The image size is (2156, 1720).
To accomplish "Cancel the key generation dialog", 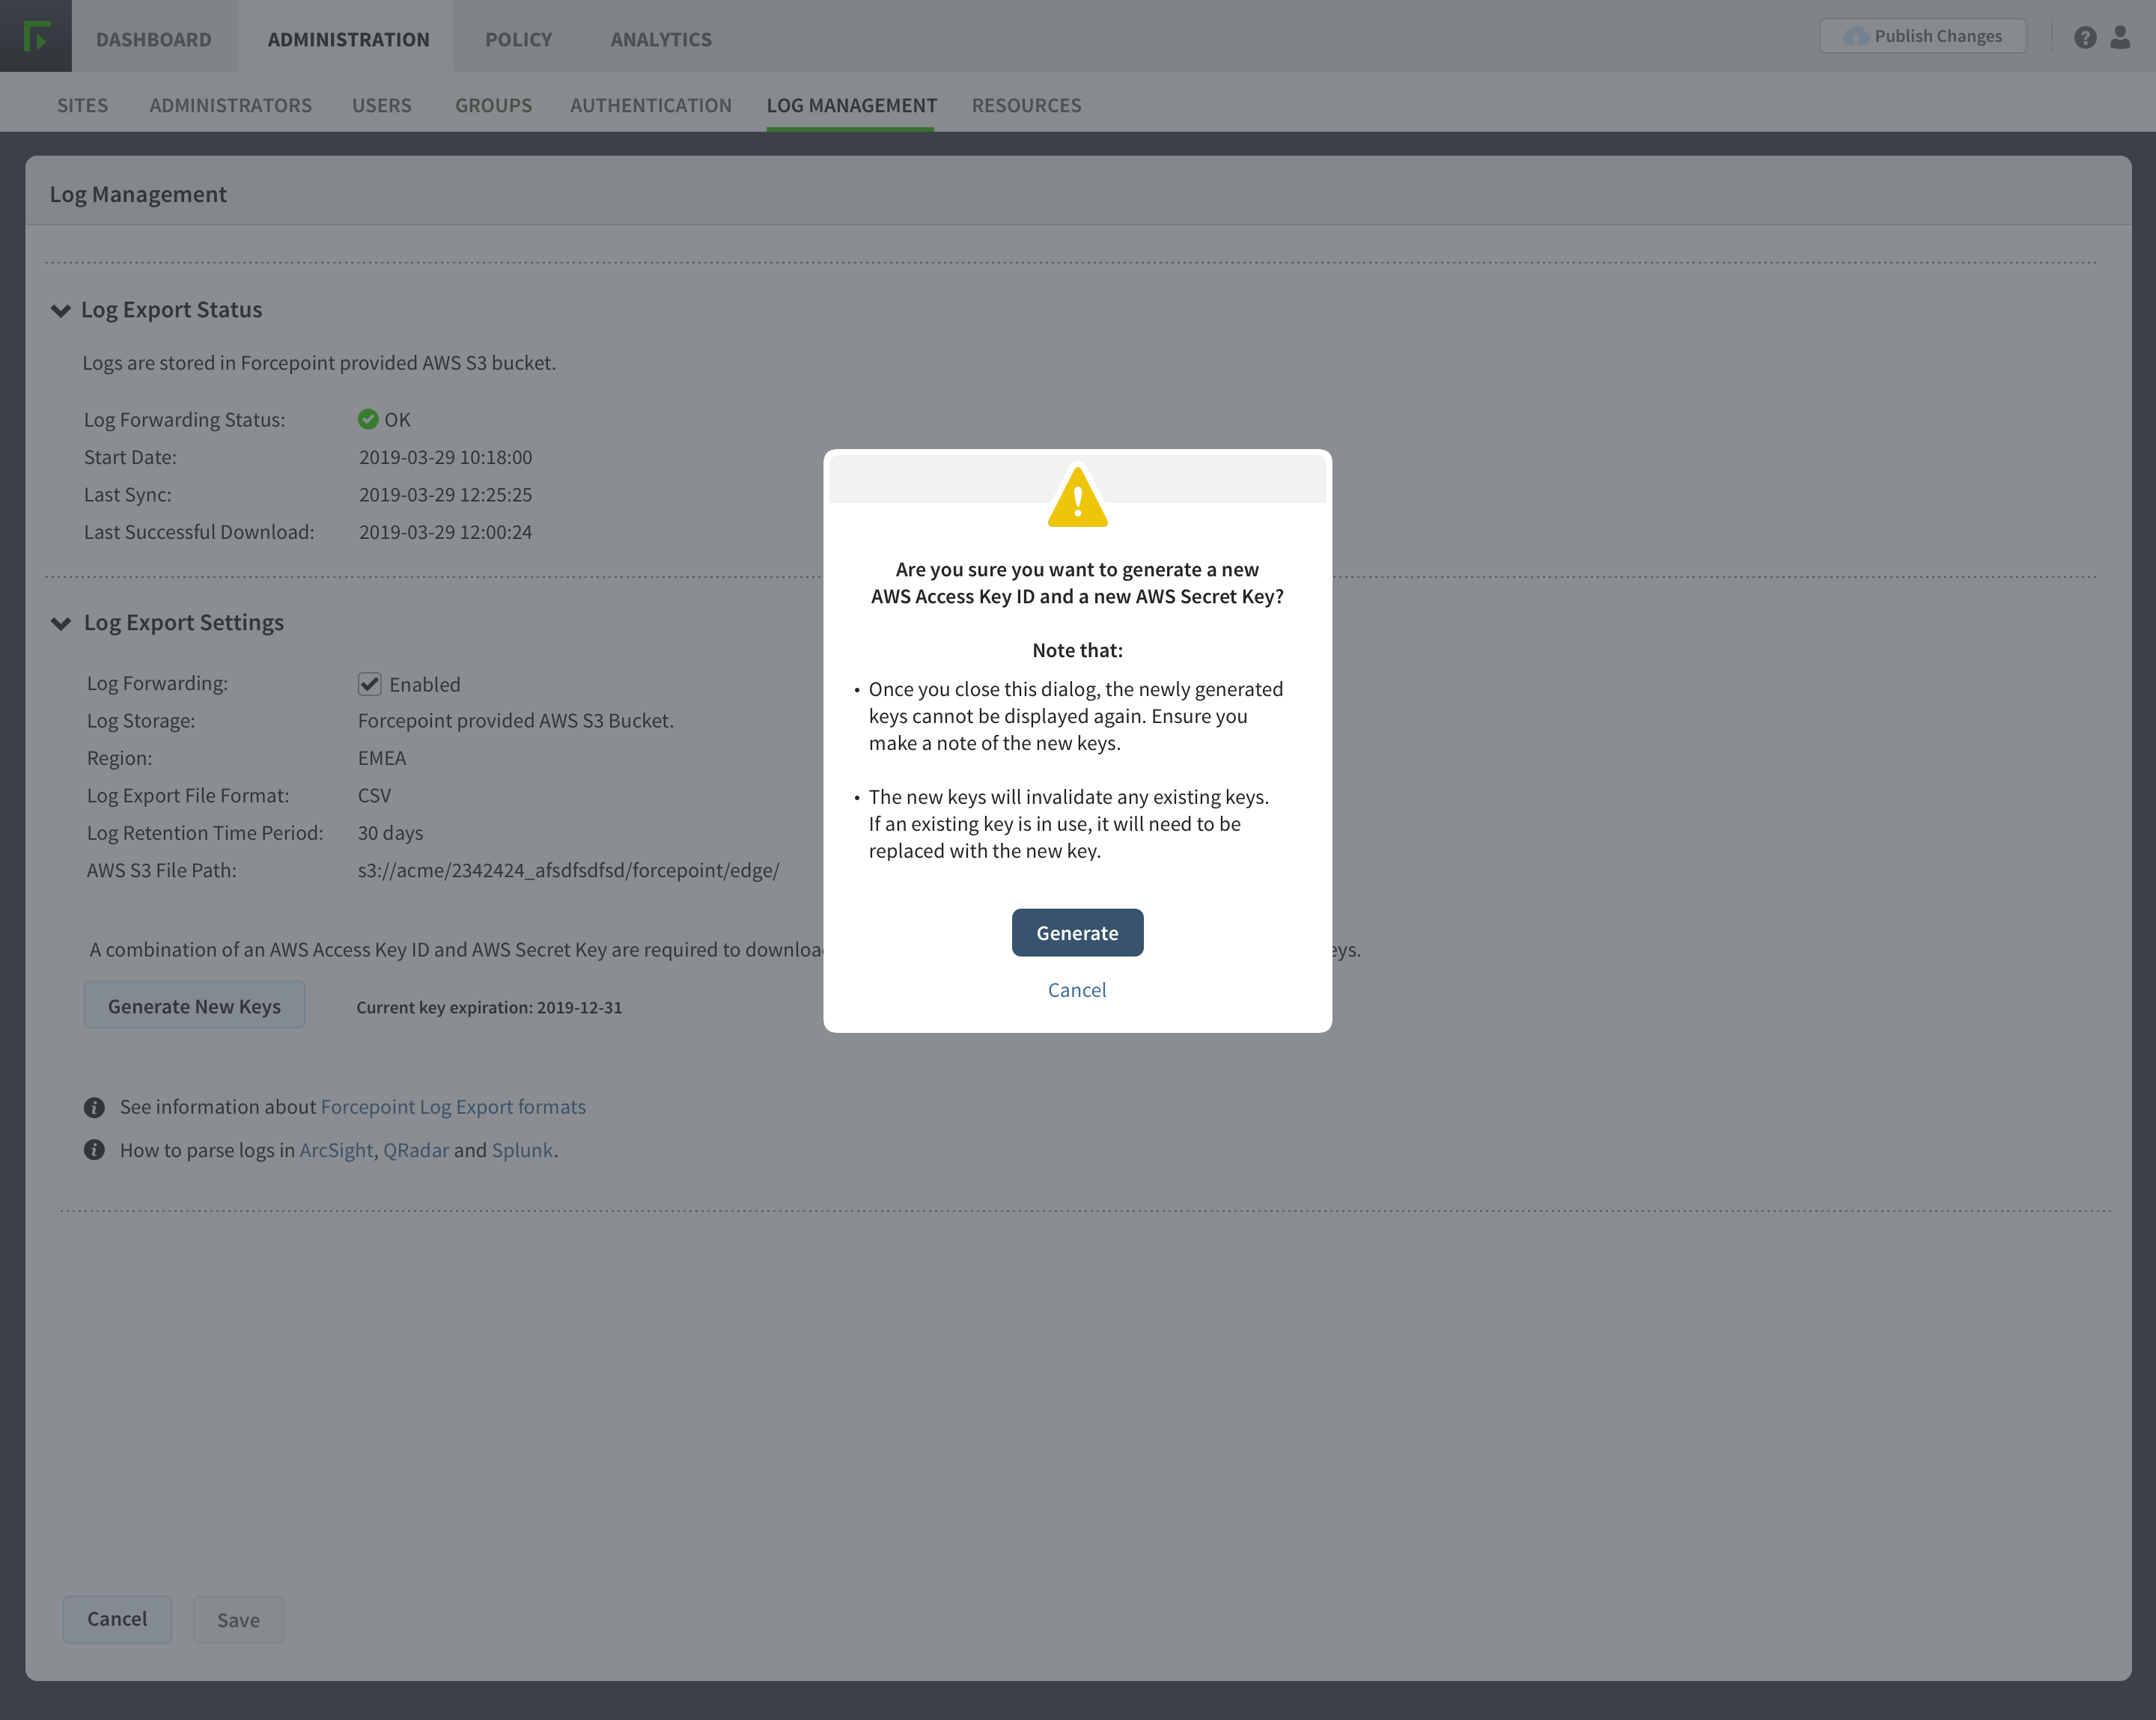I will point(1077,989).
